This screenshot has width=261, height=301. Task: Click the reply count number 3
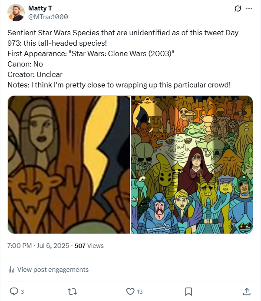pos(22,291)
